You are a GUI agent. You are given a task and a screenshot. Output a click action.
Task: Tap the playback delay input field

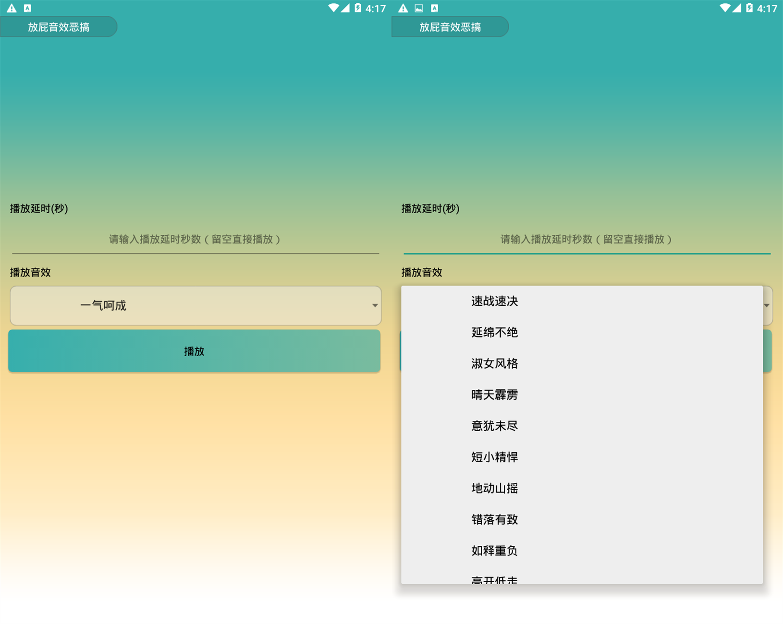[195, 240]
